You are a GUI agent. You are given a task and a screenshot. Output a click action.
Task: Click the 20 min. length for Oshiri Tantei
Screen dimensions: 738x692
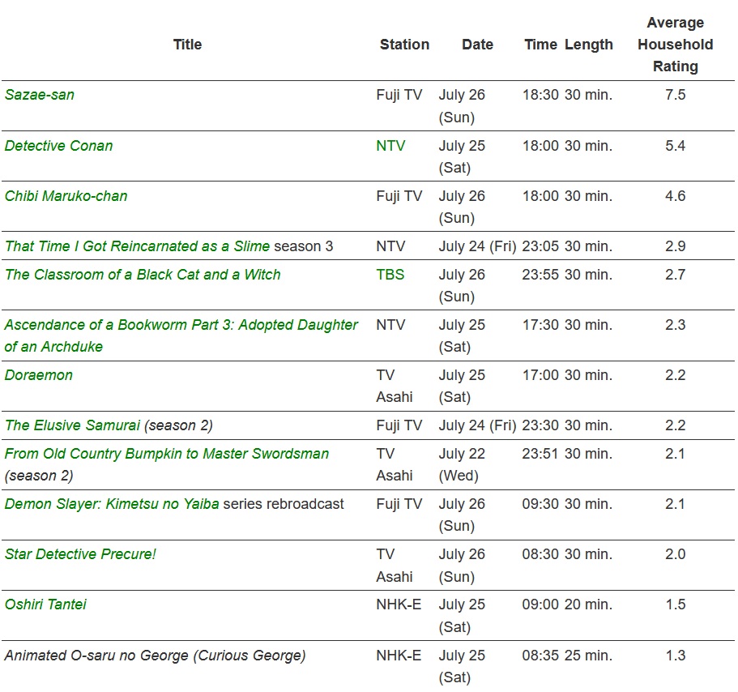(589, 604)
